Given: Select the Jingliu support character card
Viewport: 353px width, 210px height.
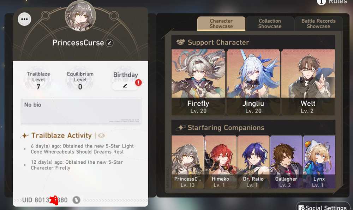Looking at the screenshot, I should tap(253, 82).
